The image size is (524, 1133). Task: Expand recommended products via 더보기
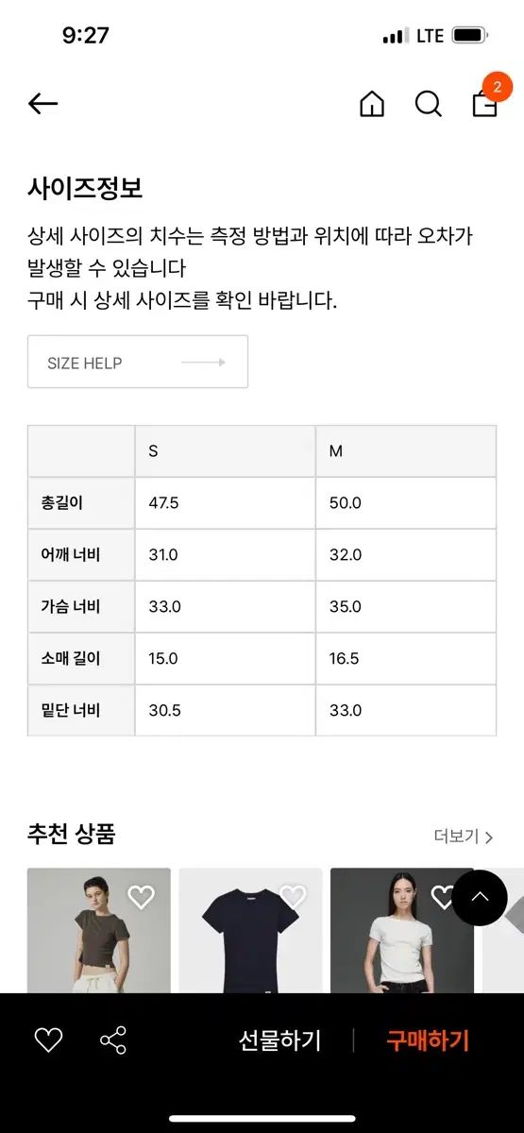point(464,837)
